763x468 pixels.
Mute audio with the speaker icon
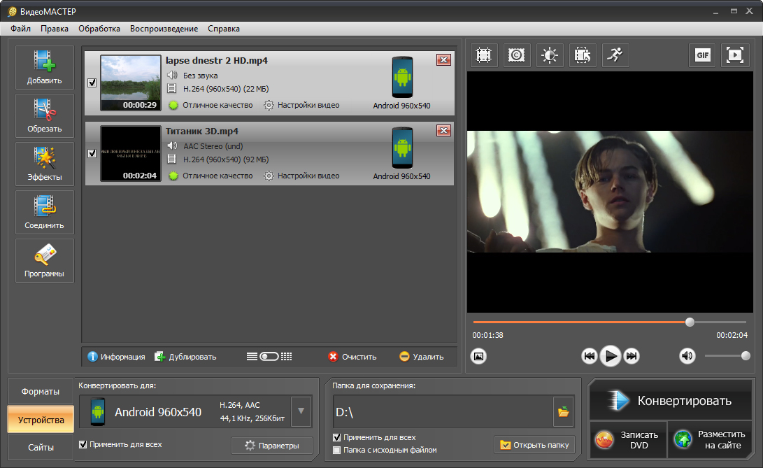687,357
